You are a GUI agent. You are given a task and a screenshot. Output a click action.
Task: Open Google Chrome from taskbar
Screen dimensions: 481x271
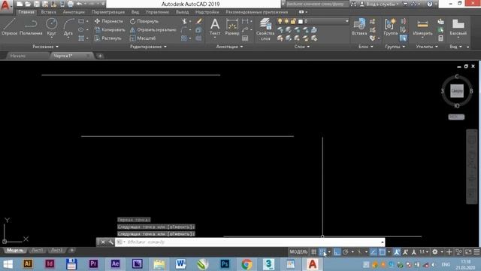(x=247, y=264)
